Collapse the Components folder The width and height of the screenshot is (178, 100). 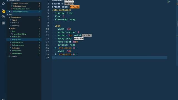tap(9, 17)
